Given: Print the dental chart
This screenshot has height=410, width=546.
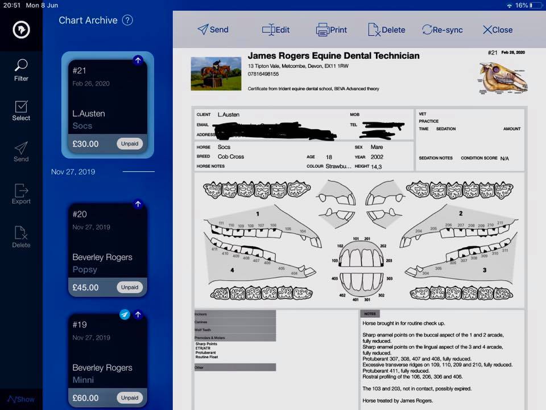Looking at the screenshot, I should (331, 30).
